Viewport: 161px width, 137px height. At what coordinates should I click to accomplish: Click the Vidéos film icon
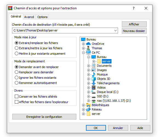pos(94,88)
